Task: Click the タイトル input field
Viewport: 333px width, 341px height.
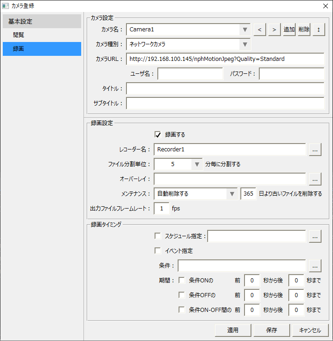Action: 225,89
